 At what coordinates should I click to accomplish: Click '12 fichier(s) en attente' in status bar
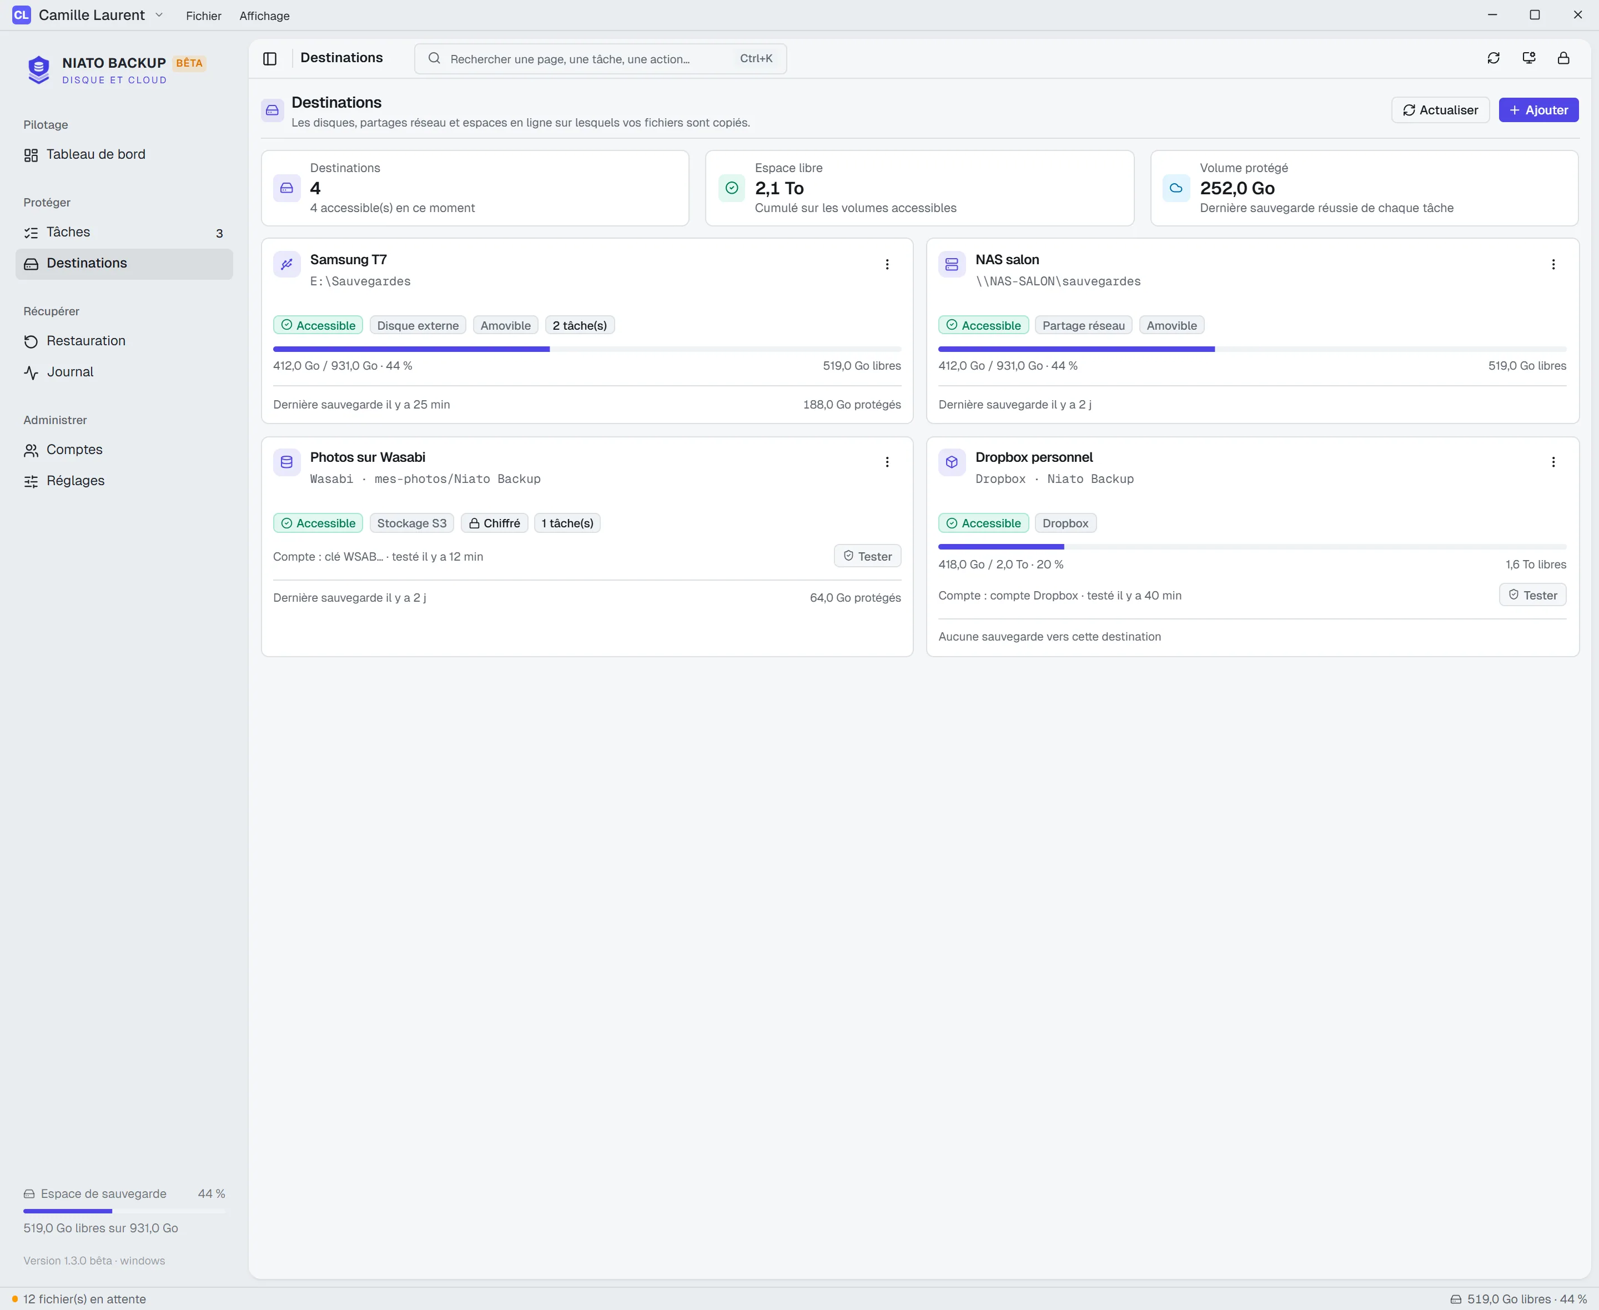click(x=78, y=1299)
